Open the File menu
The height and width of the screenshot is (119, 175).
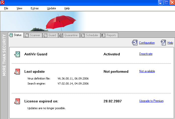click(x=6, y=8)
